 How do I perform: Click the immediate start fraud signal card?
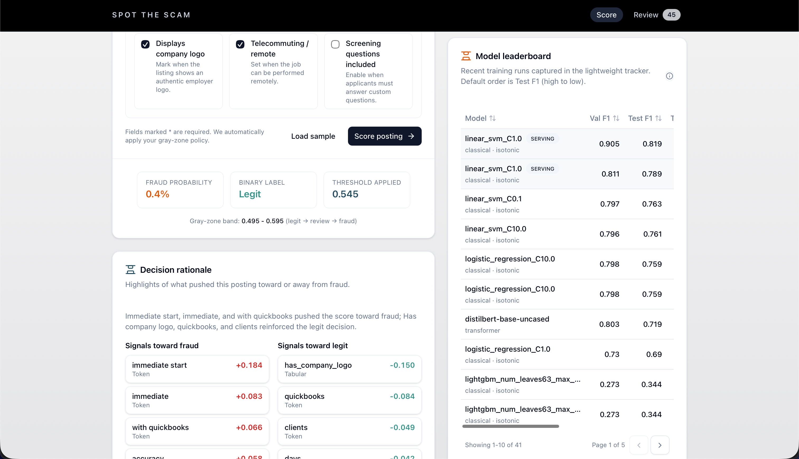197,369
